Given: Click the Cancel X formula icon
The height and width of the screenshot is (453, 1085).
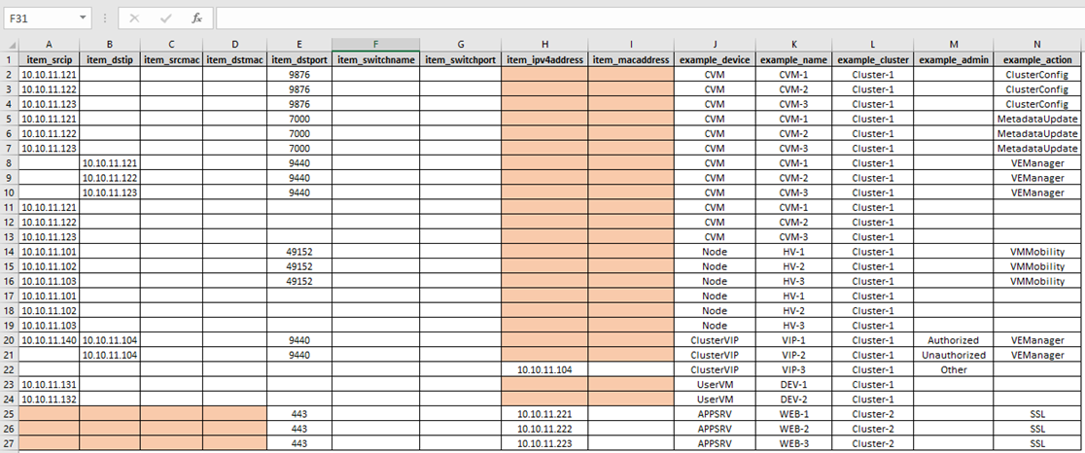Looking at the screenshot, I should point(135,17).
